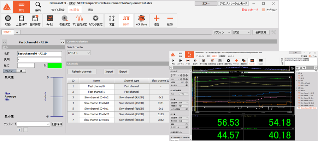Click the 測定 measure mode button in main window
The height and width of the screenshot is (141, 318).
21,7
